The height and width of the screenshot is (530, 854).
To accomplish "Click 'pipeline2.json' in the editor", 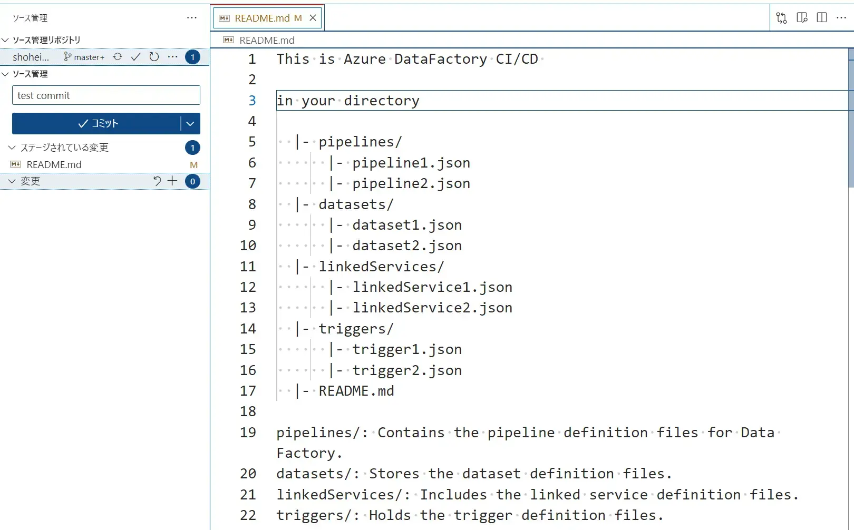I will (x=411, y=183).
